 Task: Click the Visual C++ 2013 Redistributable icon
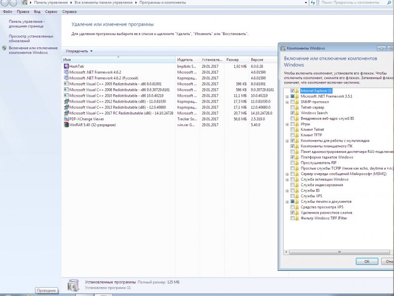click(66, 107)
